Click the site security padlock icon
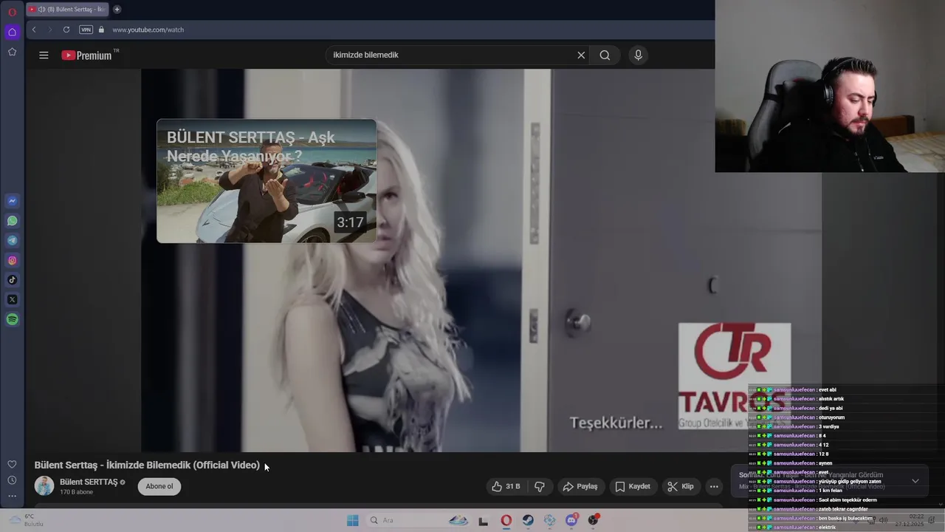945x532 pixels. coord(102,30)
